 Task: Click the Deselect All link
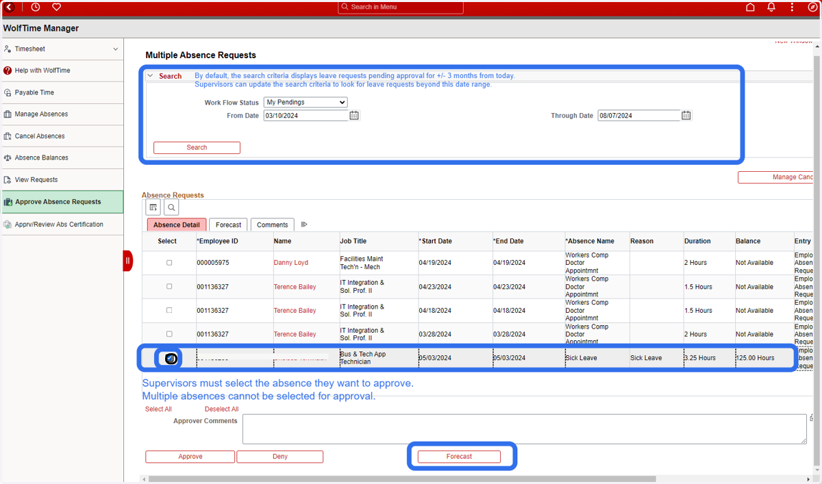(x=221, y=409)
